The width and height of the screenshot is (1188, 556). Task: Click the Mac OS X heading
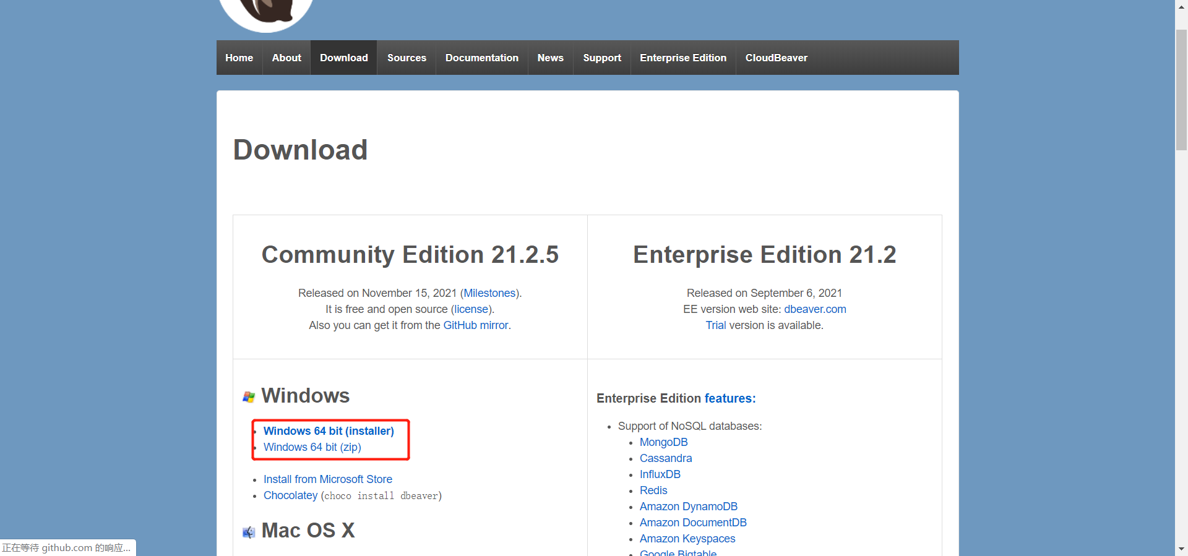pos(308,531)
